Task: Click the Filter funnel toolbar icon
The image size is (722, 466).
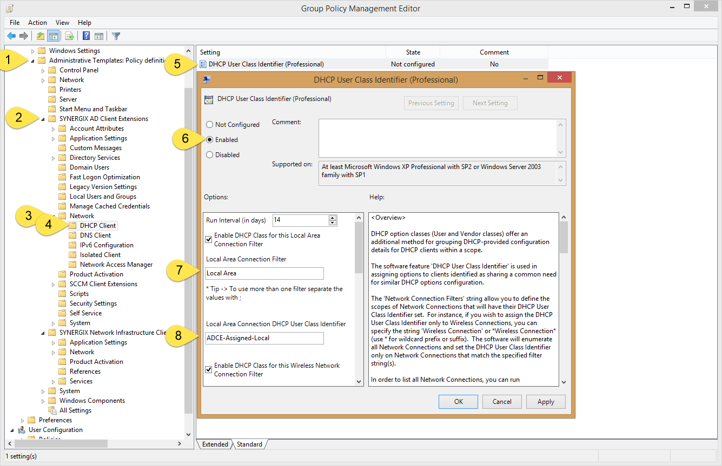Action: pos(116,36)
